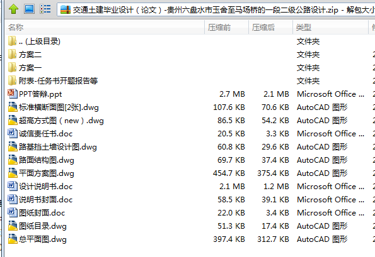Click the green up-arrow parent directory icon
This screenshot has height=257, width=375.
(13, 9)
